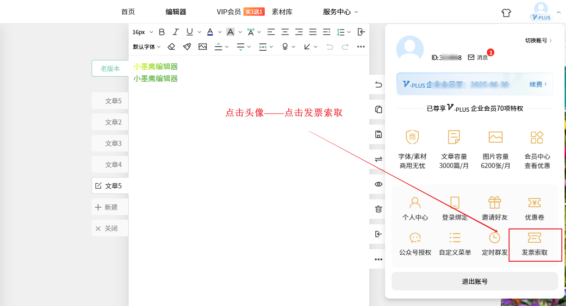Open the background color dropdown arrow
The image size is (566, 306).
tap(240, 32)
